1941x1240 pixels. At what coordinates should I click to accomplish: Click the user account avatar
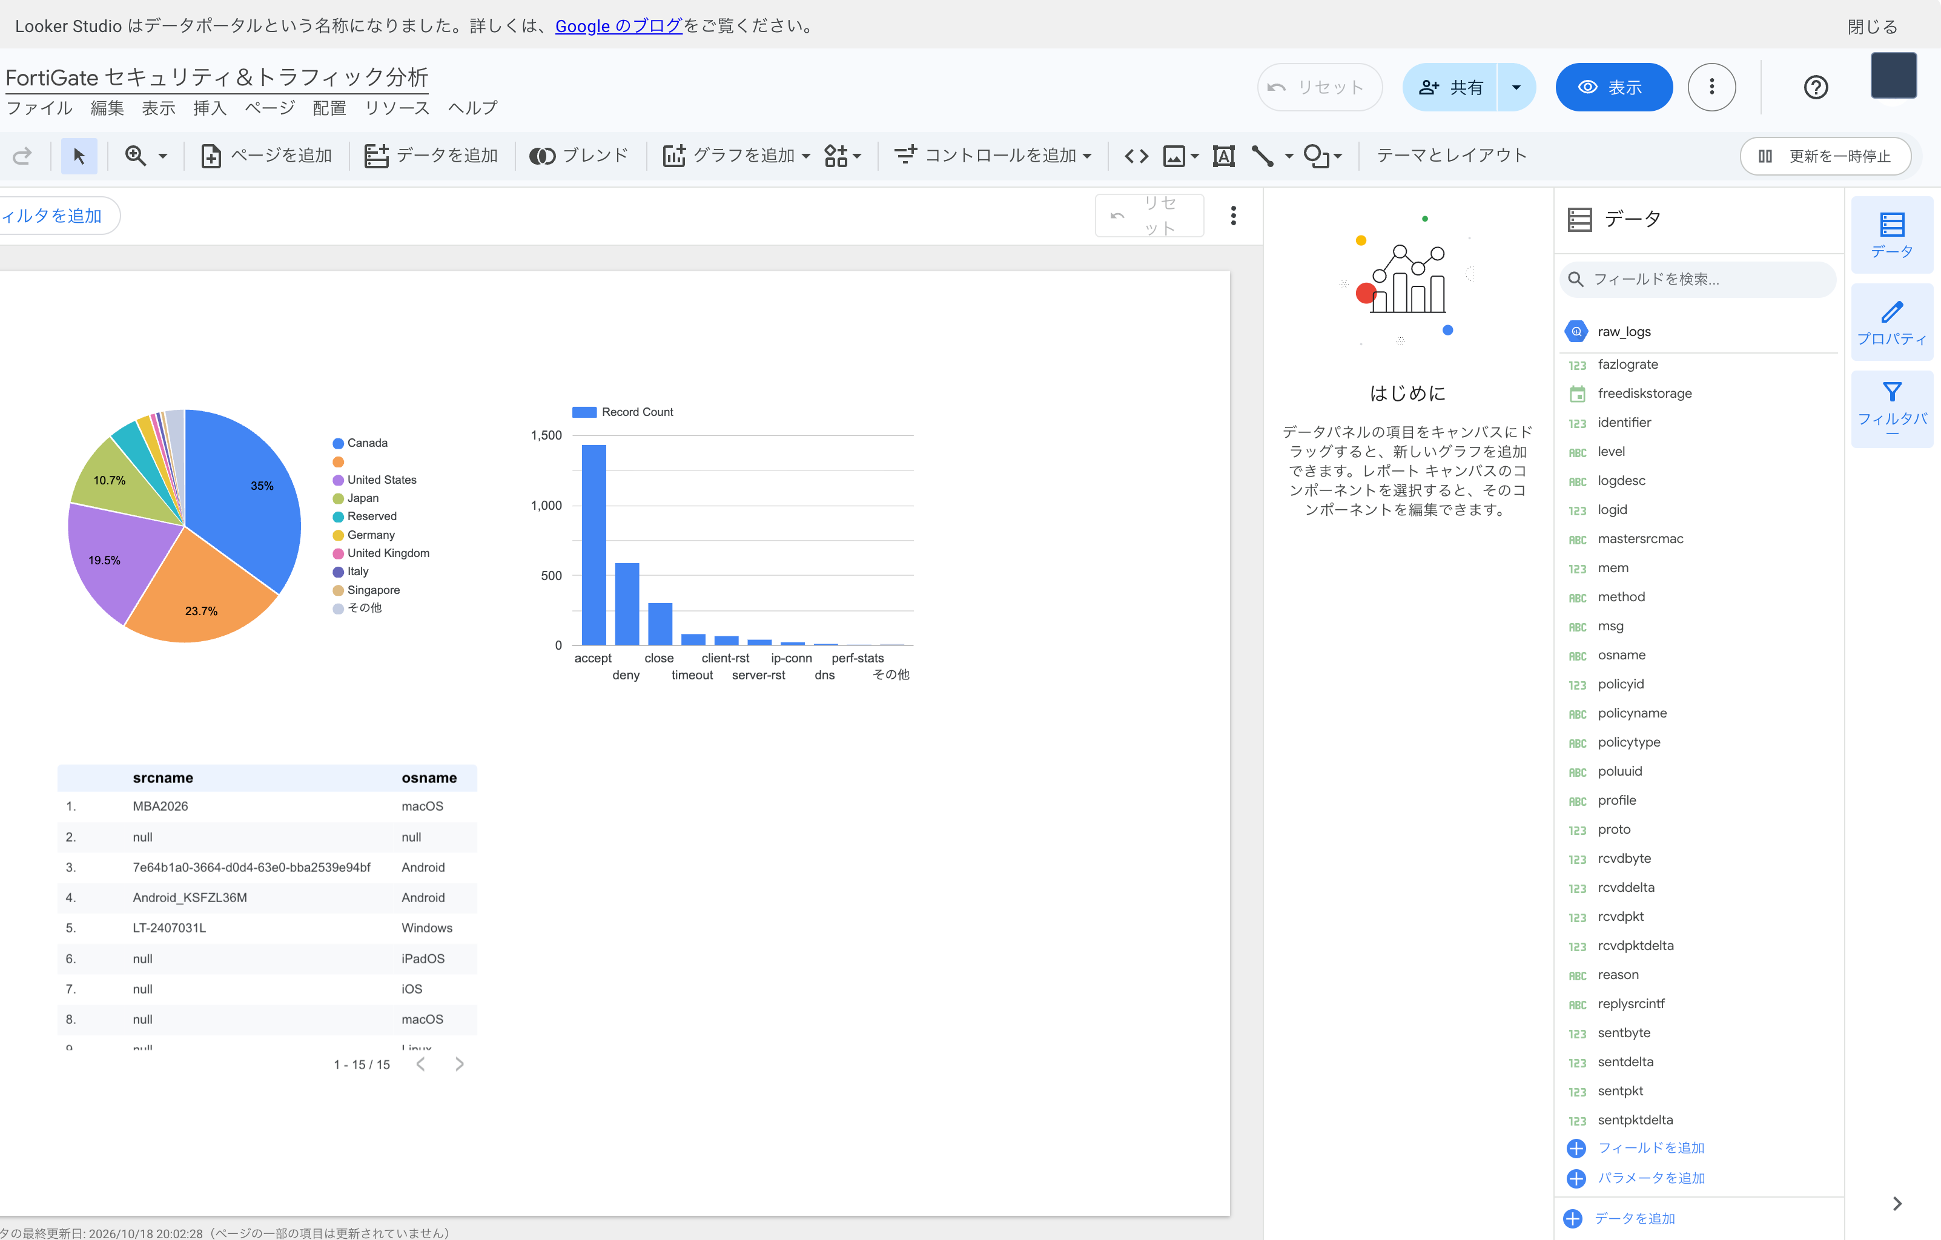[1893, 76]
